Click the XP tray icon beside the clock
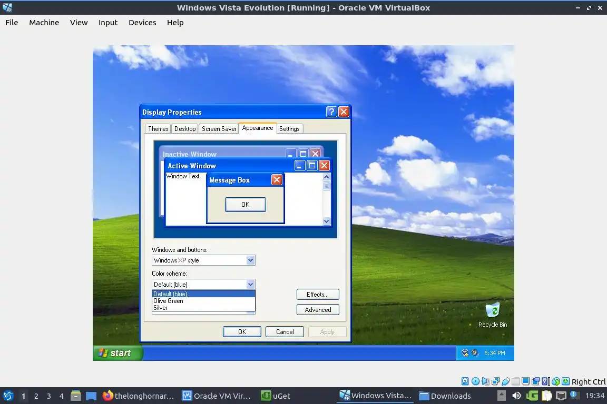Image resolution: width=607 pixels, height=404 pixels. tap(475, 352)
